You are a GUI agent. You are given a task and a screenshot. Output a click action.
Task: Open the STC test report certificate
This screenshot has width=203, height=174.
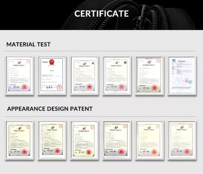pyautogui.click(x=182, y=75)
